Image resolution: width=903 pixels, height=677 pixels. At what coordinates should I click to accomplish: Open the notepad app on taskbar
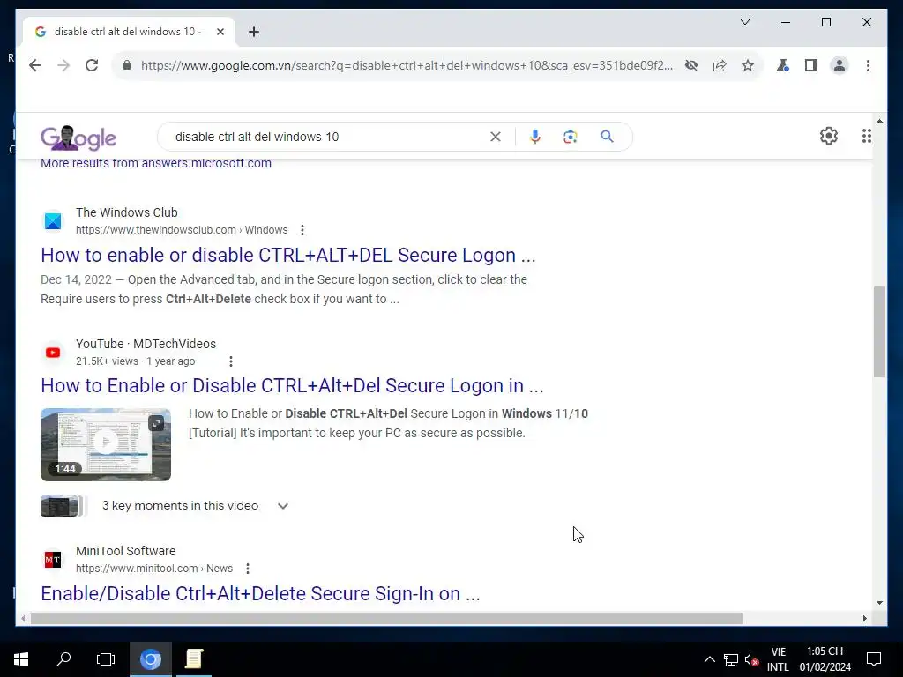[193, 659]
